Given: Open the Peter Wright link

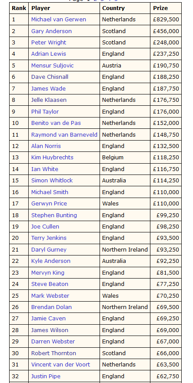Looking at the screenshot, I should pyautogui.click(x=49, y=43).
